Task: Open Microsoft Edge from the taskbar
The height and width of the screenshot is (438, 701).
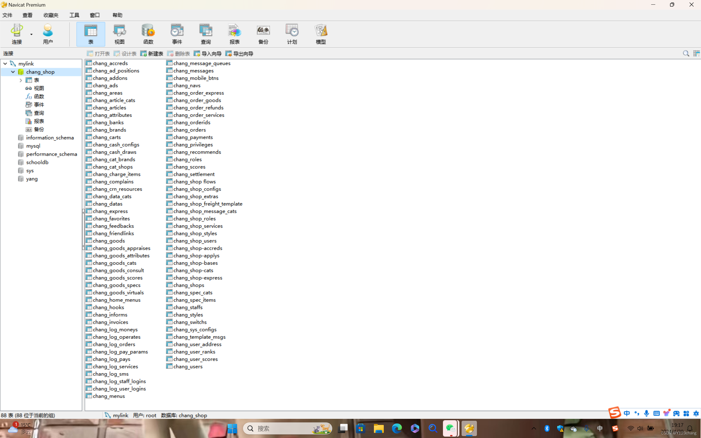Action: (397, 428)
